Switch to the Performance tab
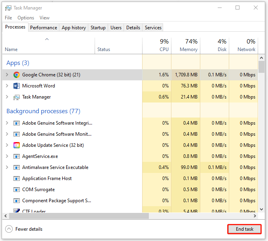This screenshot has width=268, height=241. (x=44, y=28)
